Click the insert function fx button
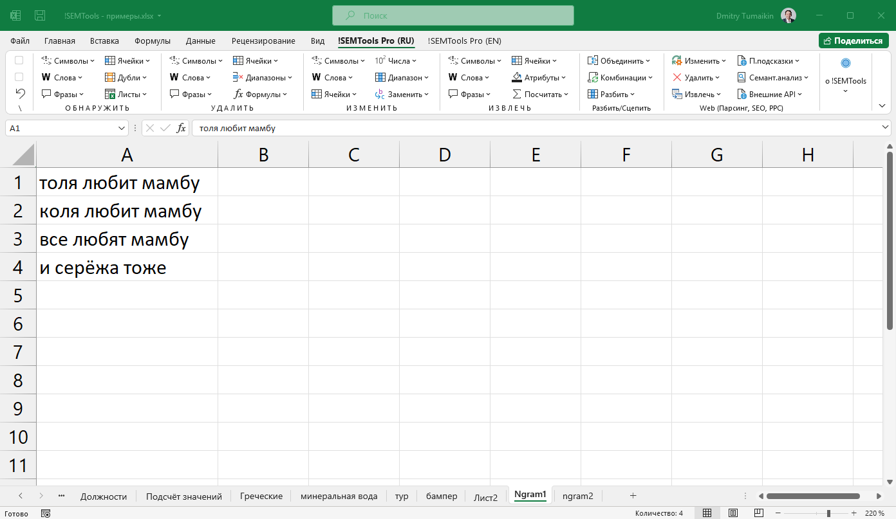 click(x=182, y=128)
